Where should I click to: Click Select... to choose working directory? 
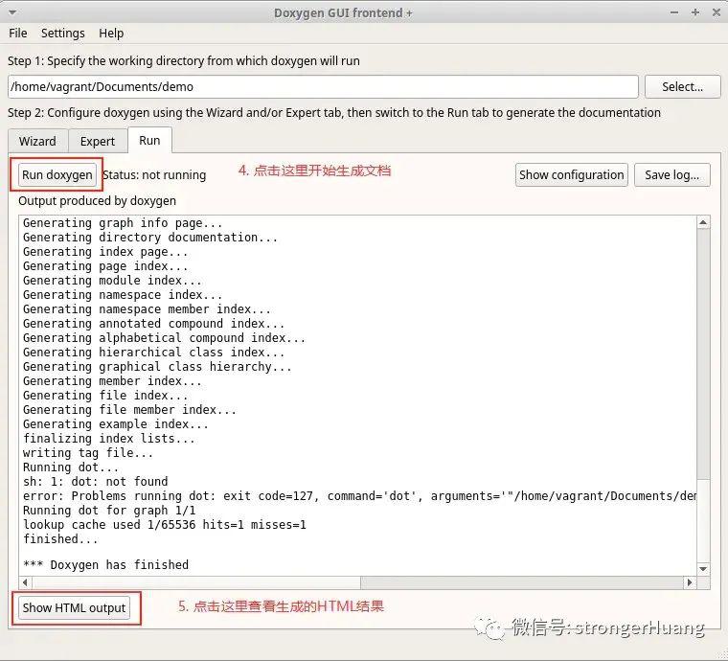(682, 87)
